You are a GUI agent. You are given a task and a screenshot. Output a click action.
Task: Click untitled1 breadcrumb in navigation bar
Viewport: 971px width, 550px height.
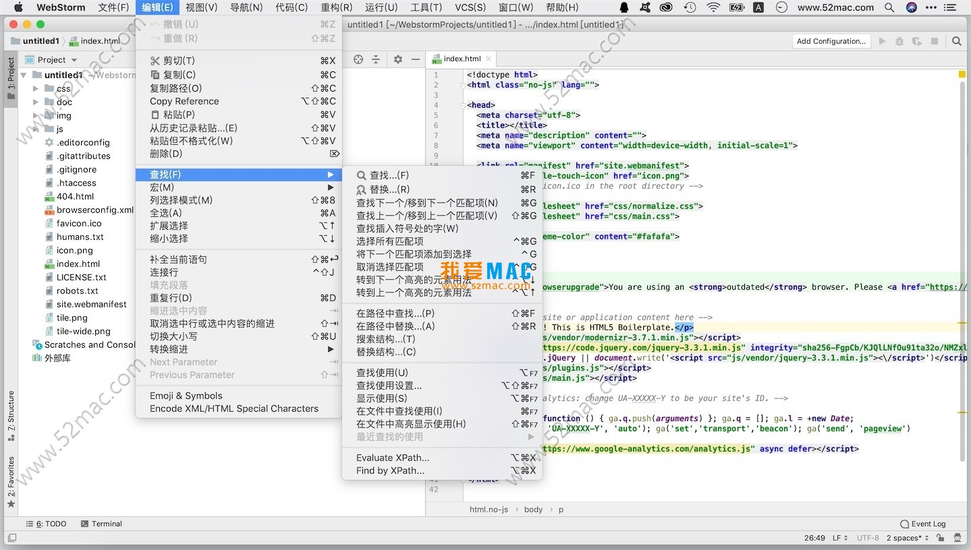(x=35, y=41)
